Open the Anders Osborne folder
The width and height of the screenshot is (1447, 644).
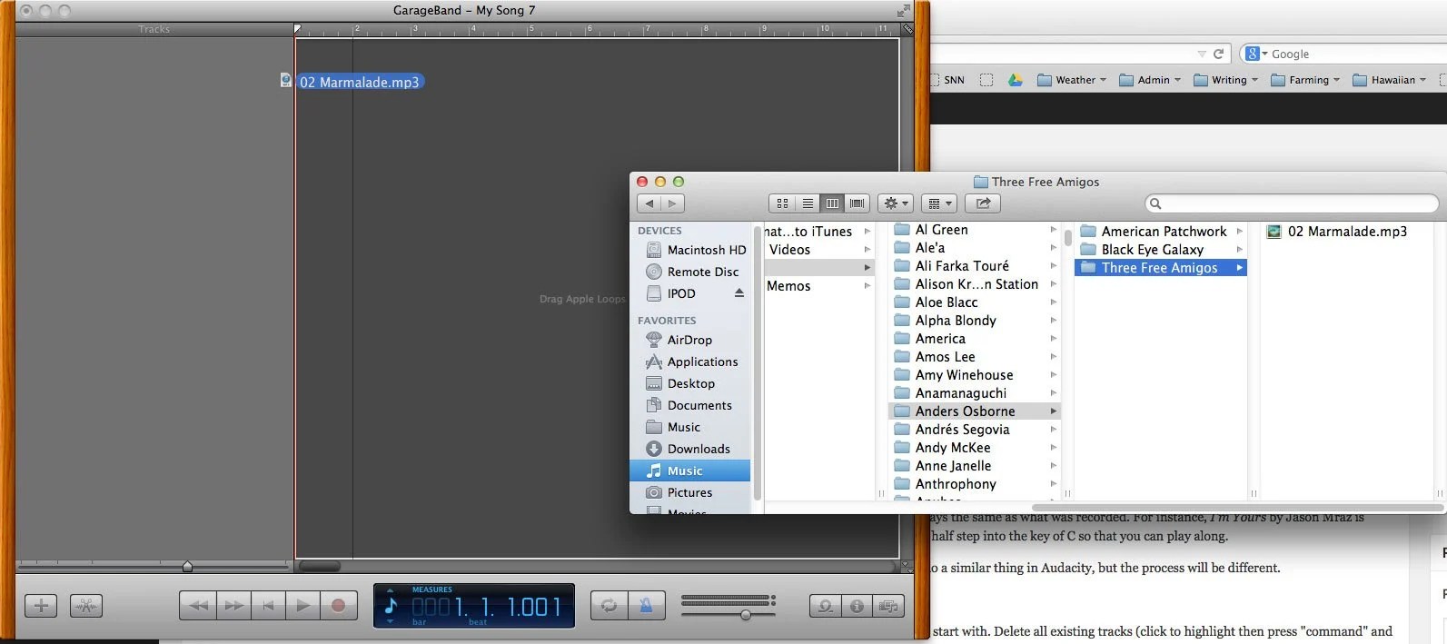click(x=975, y=411)
